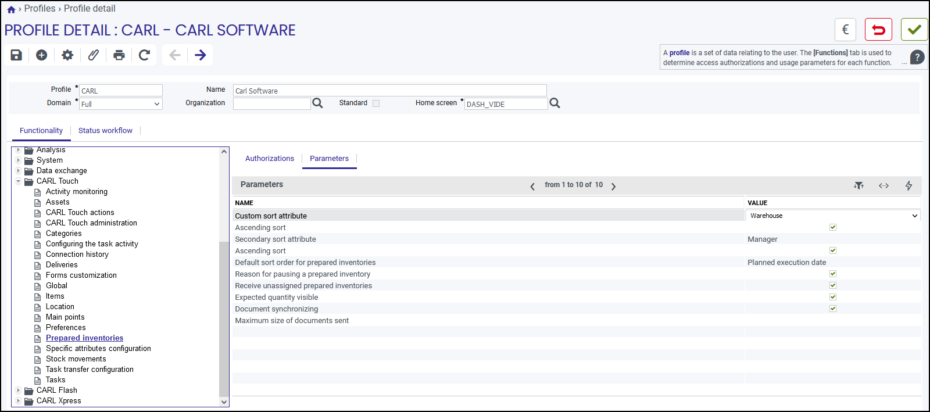Click the Home screen search magnifier
The height and width of the screenshot is (412, 930).
pos(555,103)
